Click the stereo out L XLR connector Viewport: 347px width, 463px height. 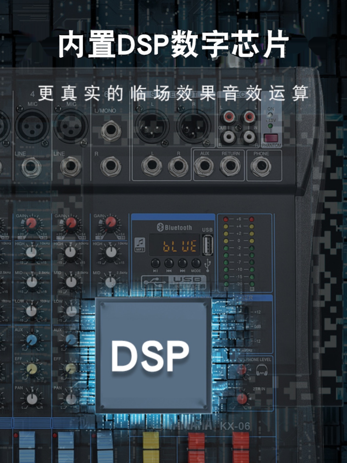click(x=152, y=127)
